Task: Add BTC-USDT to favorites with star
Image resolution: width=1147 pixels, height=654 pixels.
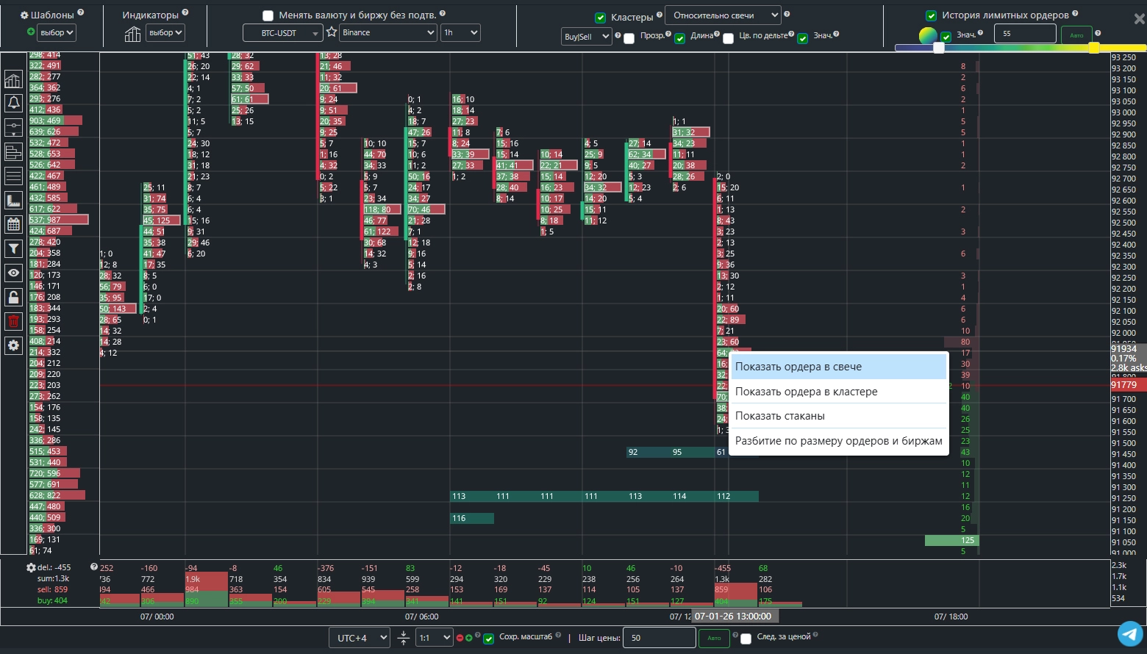Action: coord(332,32)
